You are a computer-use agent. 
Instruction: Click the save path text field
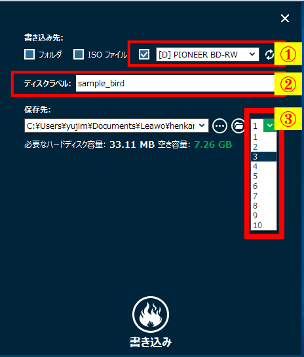pos(111,126)
